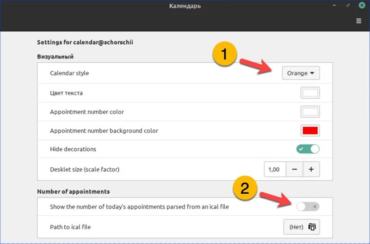Close the Календарь window
The image size is (370, 244).
point(362,5)
